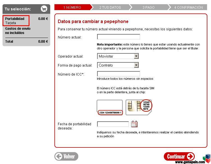Click 'Datos para cambiar a pepephone' heading

[x=93, y=22]
